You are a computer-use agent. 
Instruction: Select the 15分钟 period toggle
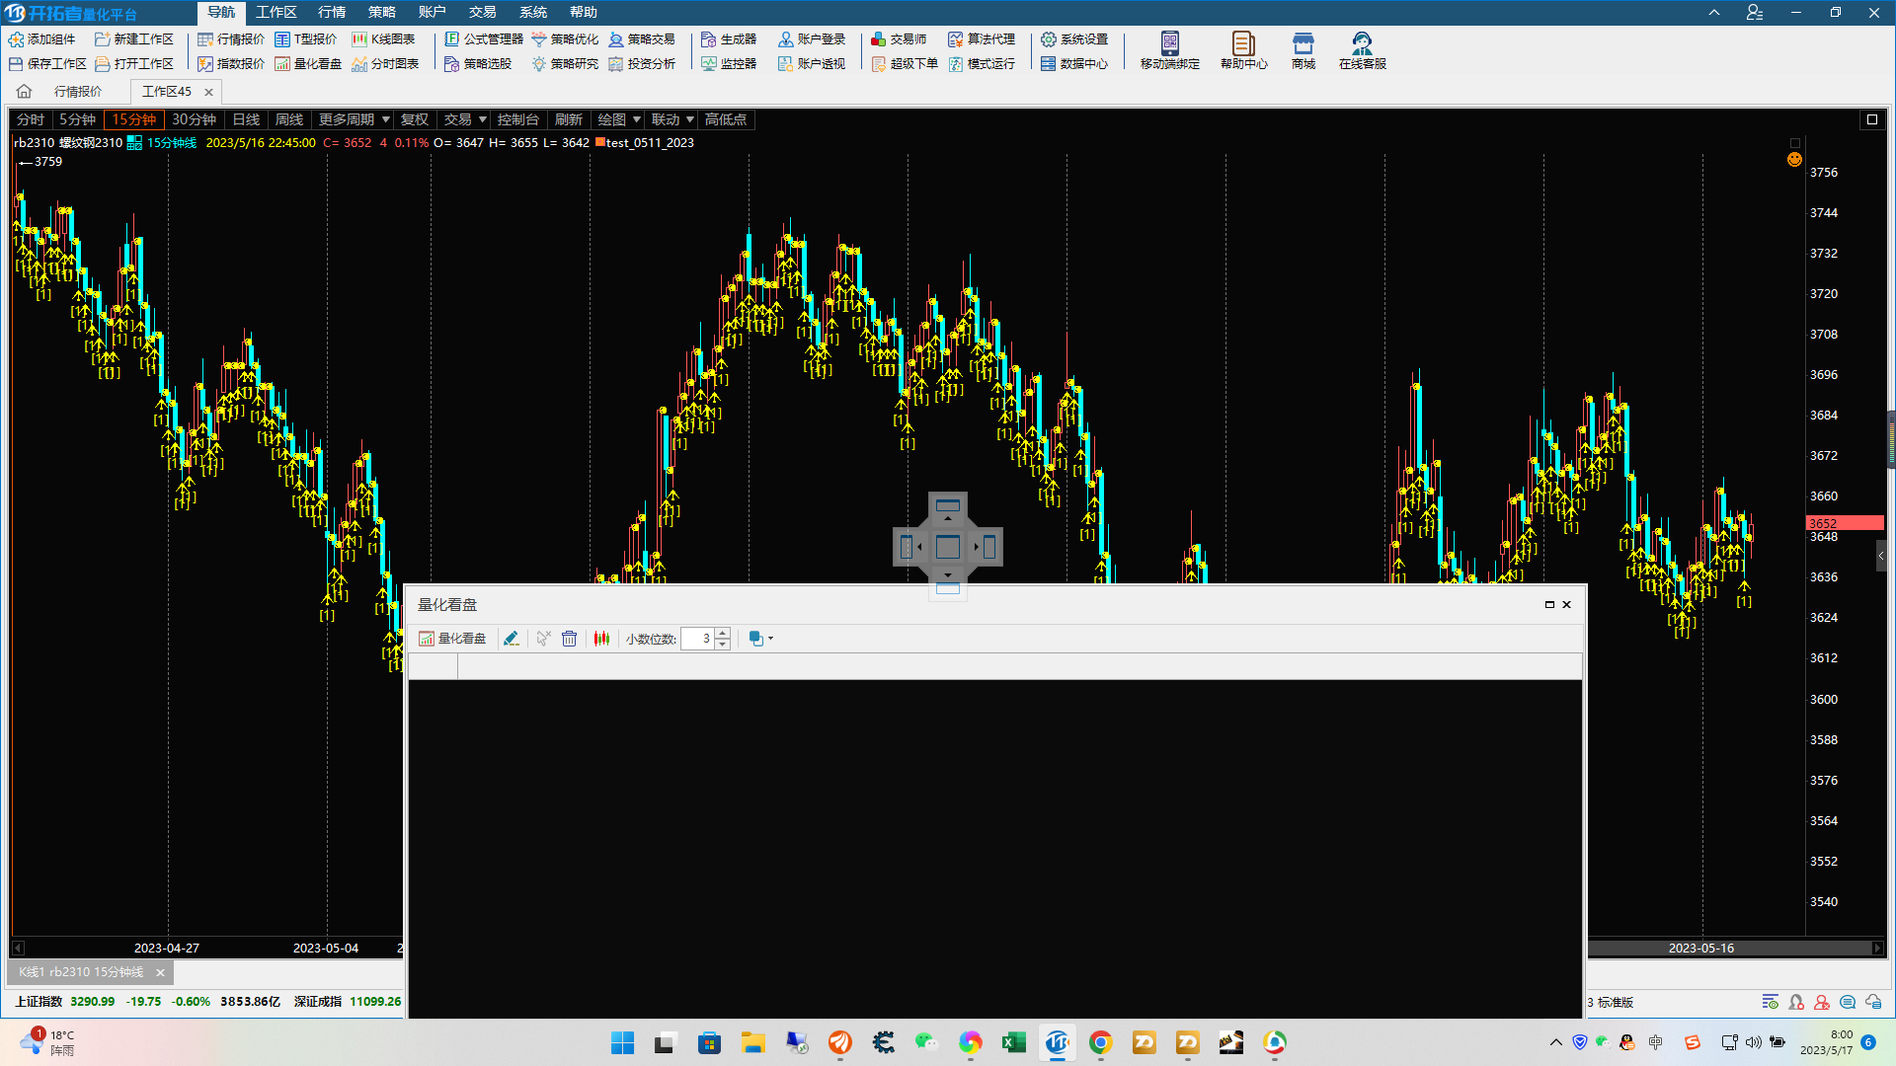pos(133,119)
